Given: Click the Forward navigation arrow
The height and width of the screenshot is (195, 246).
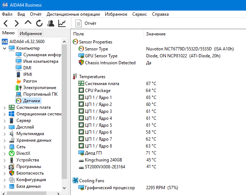Looking at the screenshot, I should 17,23.
